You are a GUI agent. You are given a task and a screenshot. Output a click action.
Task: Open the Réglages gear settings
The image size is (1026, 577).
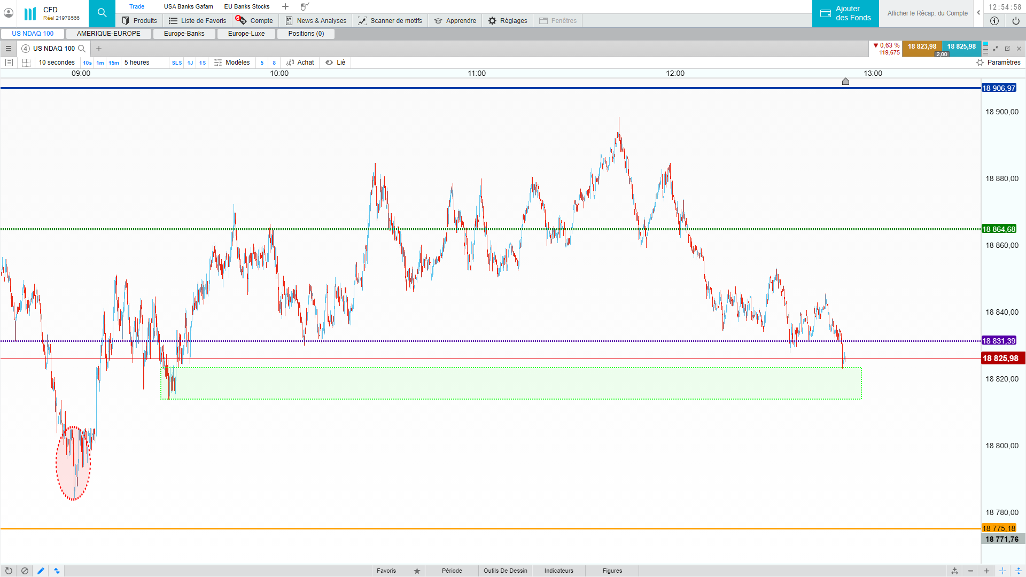pos(507,21)
